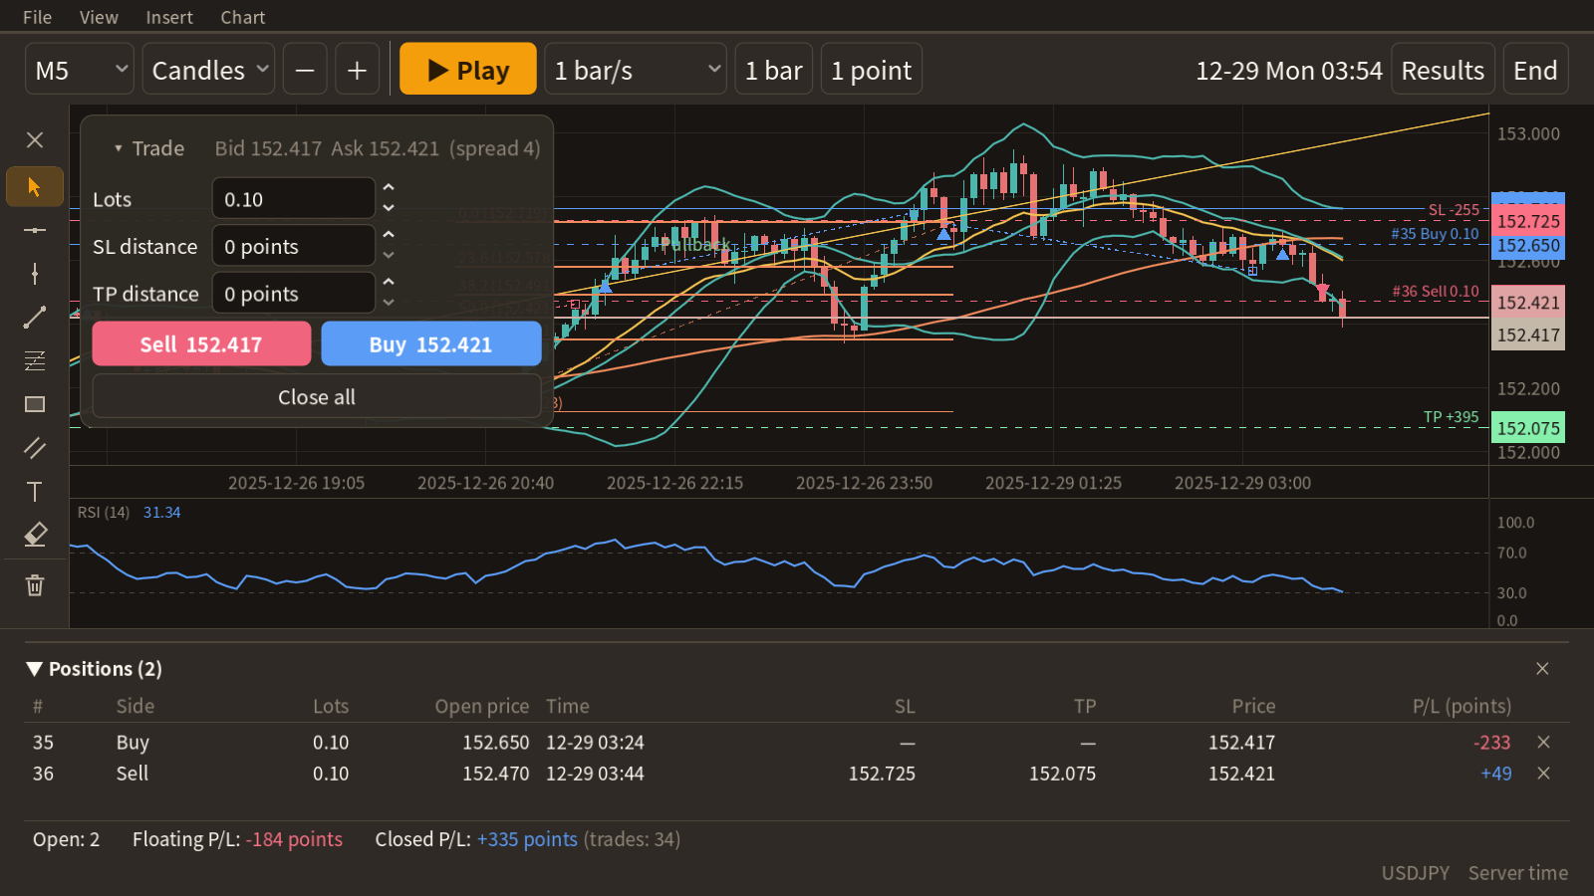Click the TP 152.075 price label
The image size is (1594, 896).
[1528, 428]
